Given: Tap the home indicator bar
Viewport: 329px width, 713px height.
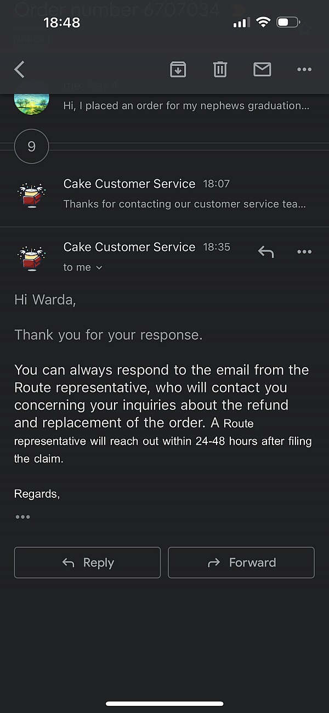Looking at the screenshot, I should point(164,703).
